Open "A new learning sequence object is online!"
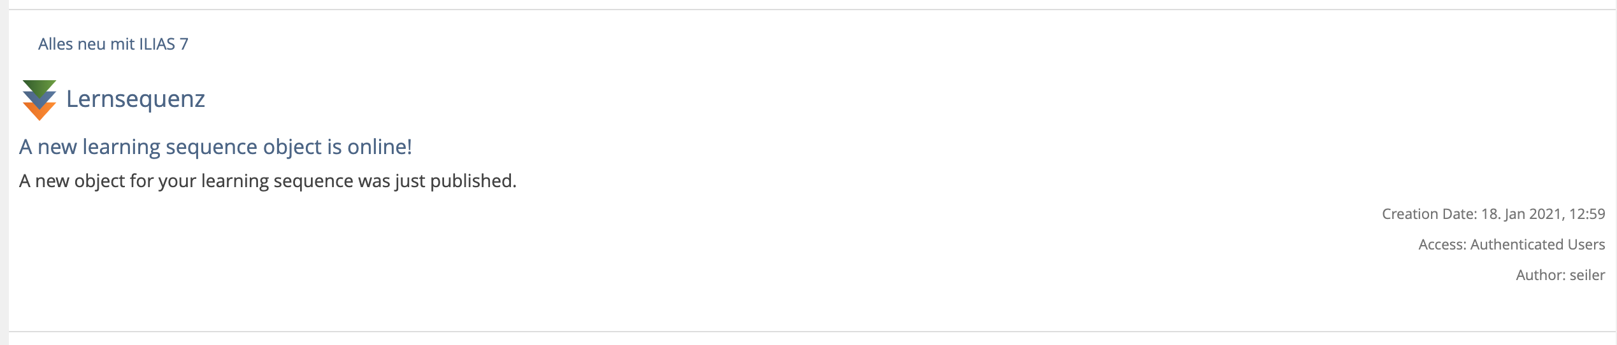 215,147
